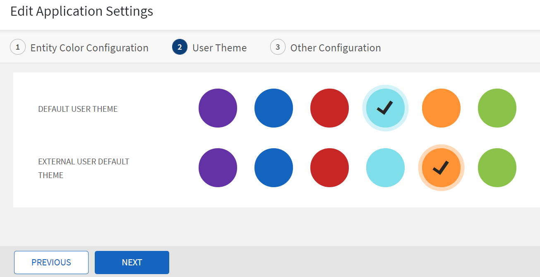
Task: Go to Entity Color Configuration step
Action: [x=89, y=48]
